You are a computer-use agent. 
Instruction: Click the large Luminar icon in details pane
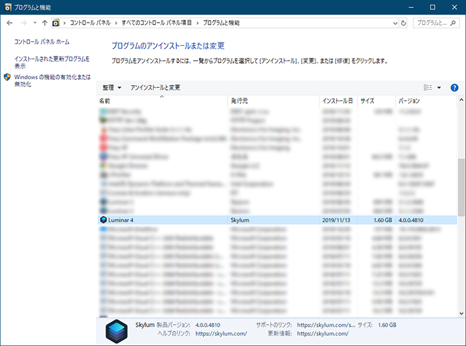116,331
